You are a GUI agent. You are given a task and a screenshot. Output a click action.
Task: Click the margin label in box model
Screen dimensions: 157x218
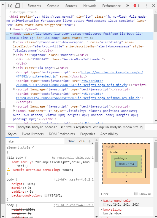pyautogui.click(x=110, y=147)
